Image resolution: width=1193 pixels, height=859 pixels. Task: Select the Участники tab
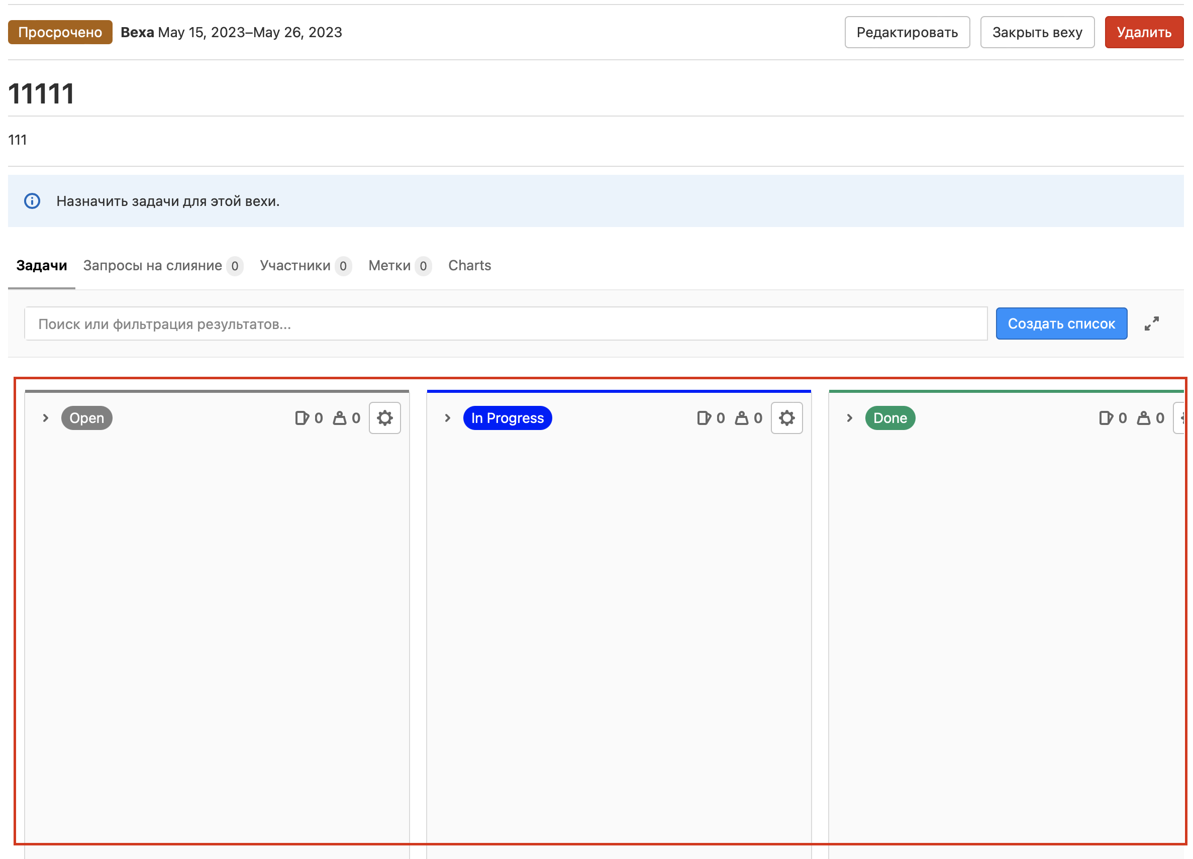pos(295,265)
